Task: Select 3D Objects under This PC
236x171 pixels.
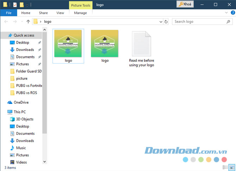Action: (x=25, y=119)
